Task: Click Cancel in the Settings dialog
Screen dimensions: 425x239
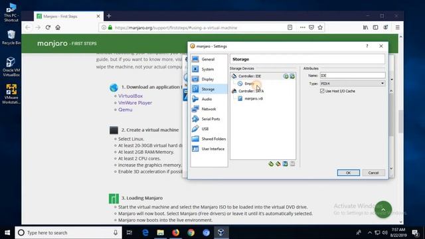Action: click(x=373, y=173)
